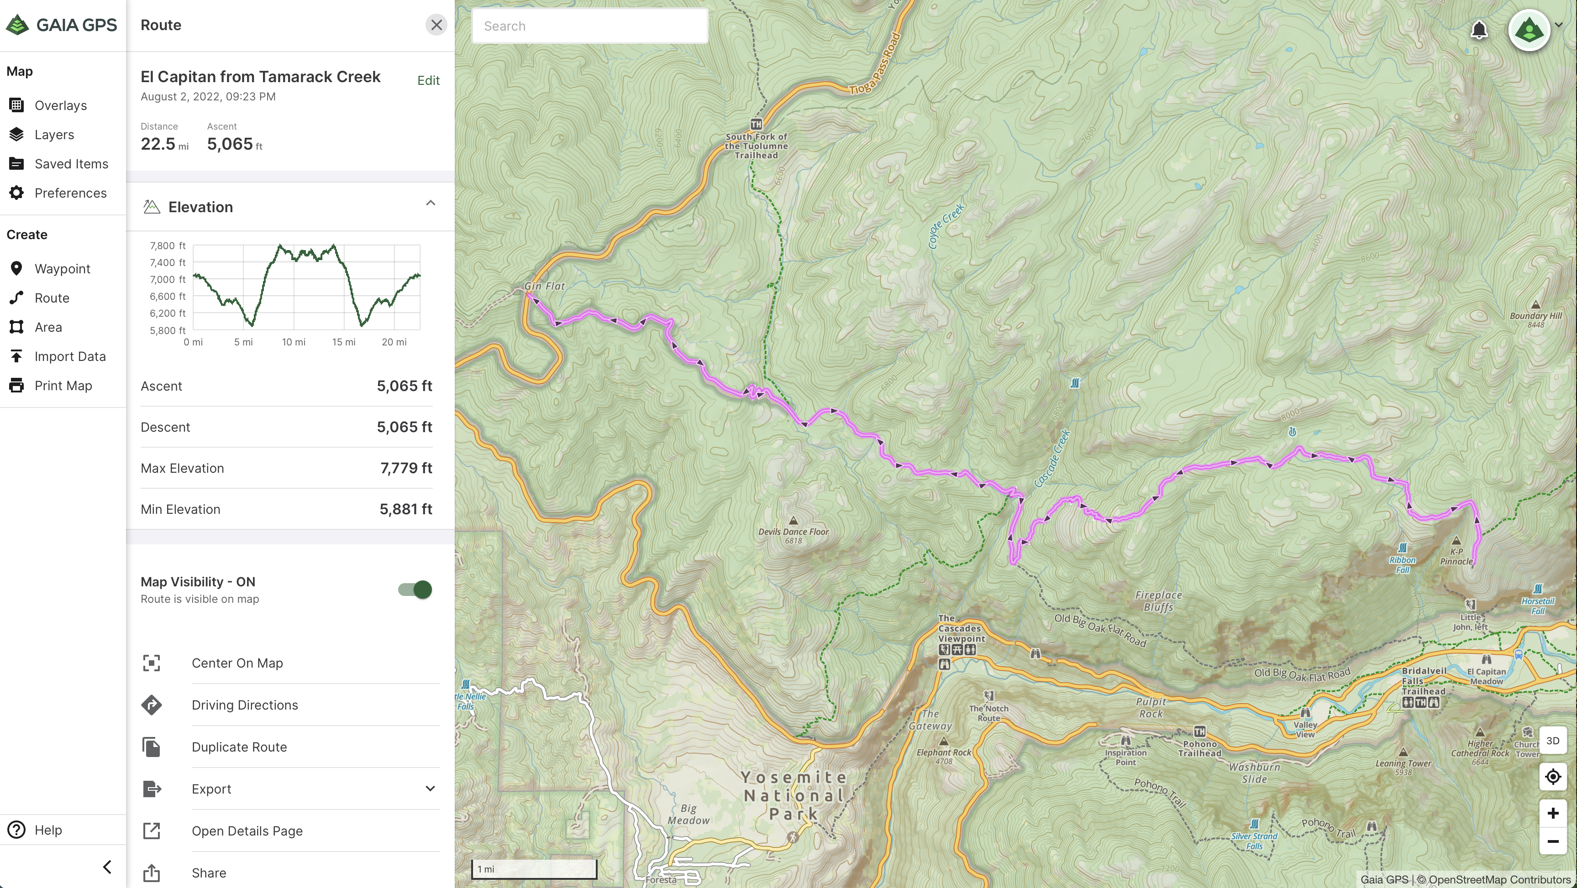Select the Area polygon icon
Screen dimensions: 1577x888
pos(16,327)
